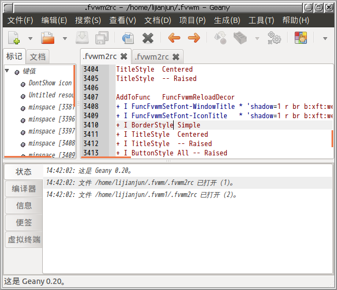Navigate back with the left arrow
Viewport: 337px width, 290px height.
174,38
